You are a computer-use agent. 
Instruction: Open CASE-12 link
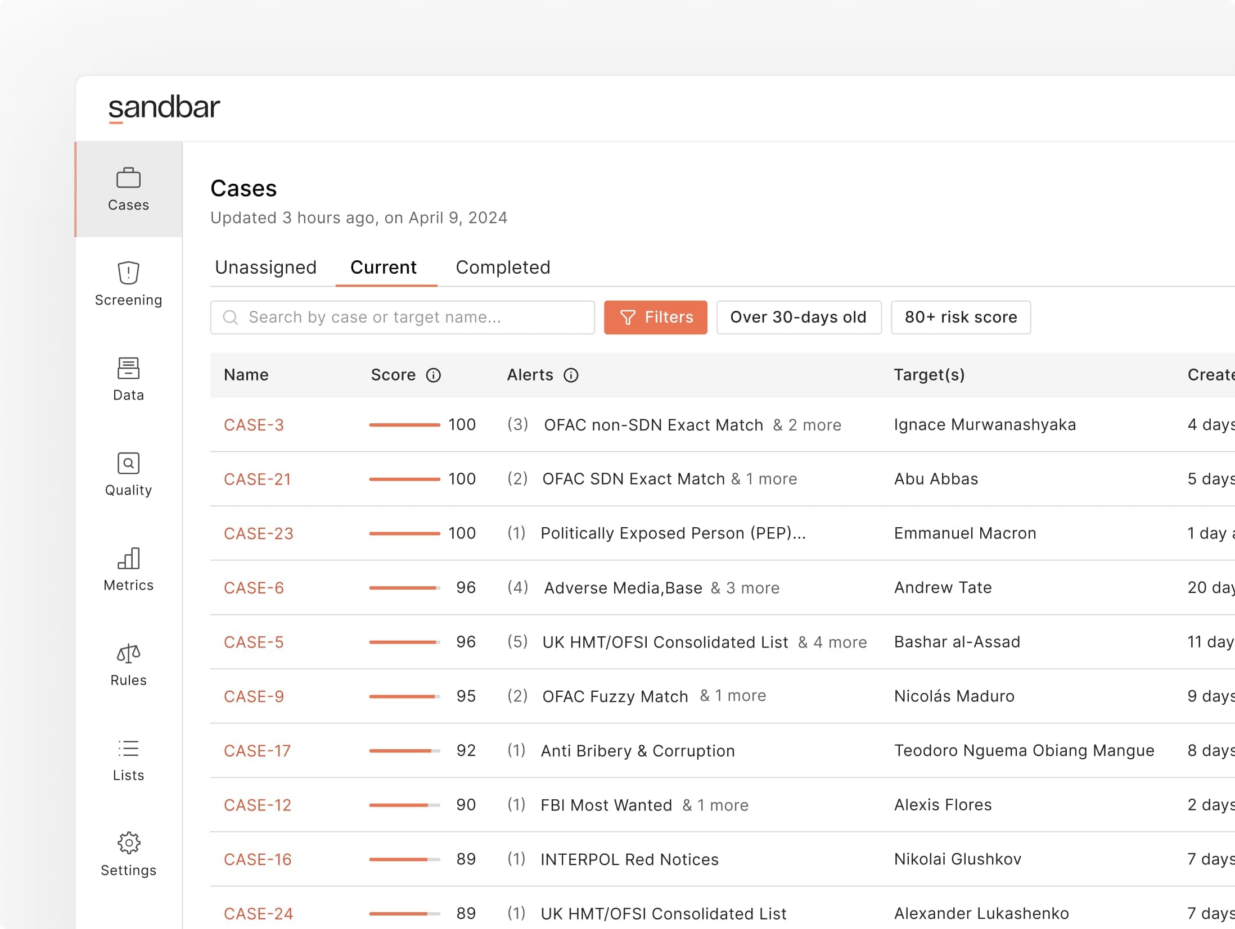click(258, 805)
